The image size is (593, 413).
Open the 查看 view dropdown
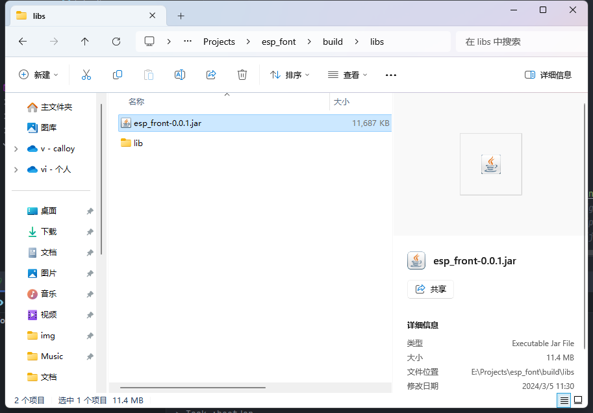click(347, 75)
